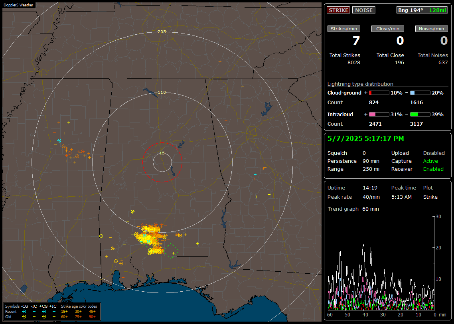Click the Upload status Disabled
The image size is (454, 324).
[434, 153]
